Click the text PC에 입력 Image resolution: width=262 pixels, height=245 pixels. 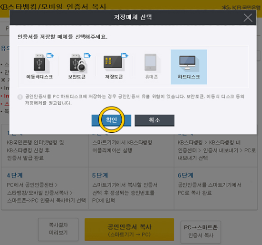click(104, 201)
